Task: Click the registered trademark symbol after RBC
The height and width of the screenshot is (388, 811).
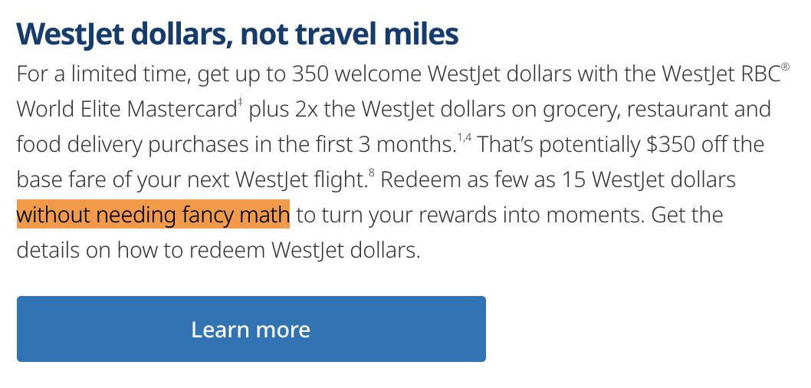Action: pyautogui.click(x=785, y=67)
